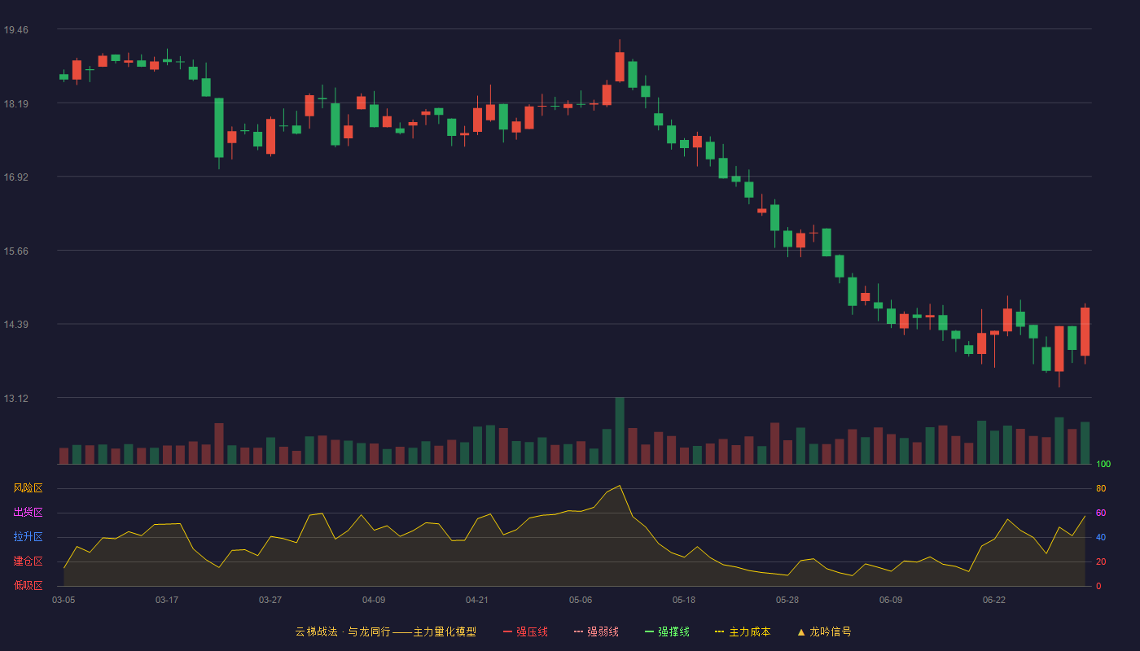The height and width of the screenshot is (651, 1140).
Task: Select the 拉升区 zone label
Action: [x=28, y=537]
